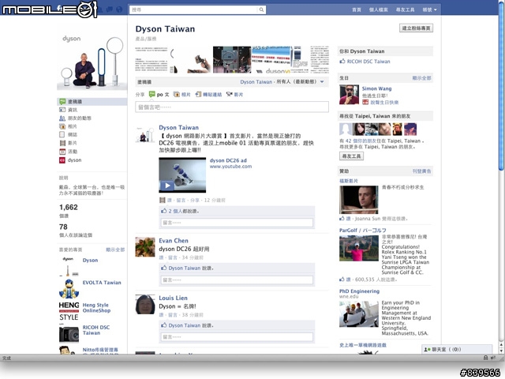Click the first Taipei friend thumbnail
The image size is (505, 379).
coord(346,129)
